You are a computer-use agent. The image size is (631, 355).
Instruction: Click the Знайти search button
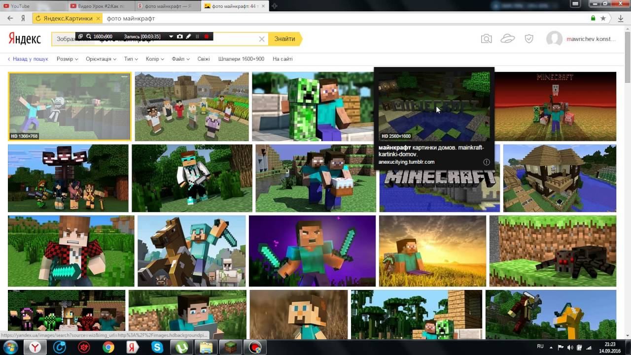pyautogui.click(x=285, y=39)
